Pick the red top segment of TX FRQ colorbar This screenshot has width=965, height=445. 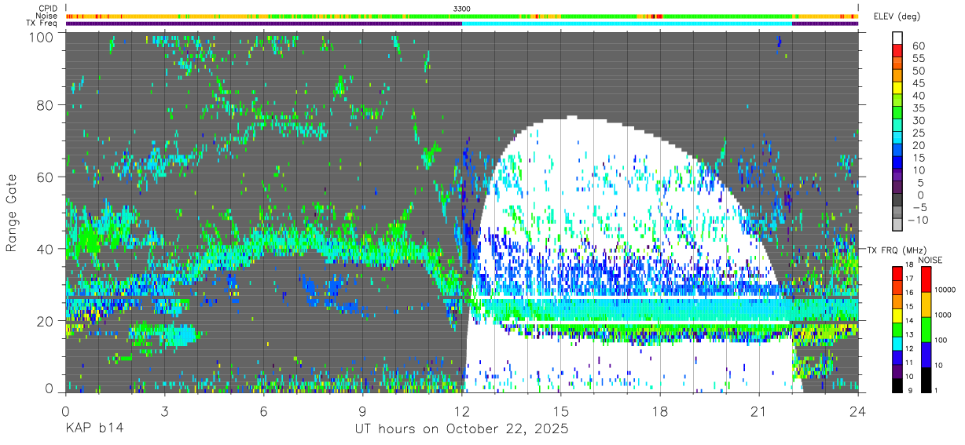897,272
